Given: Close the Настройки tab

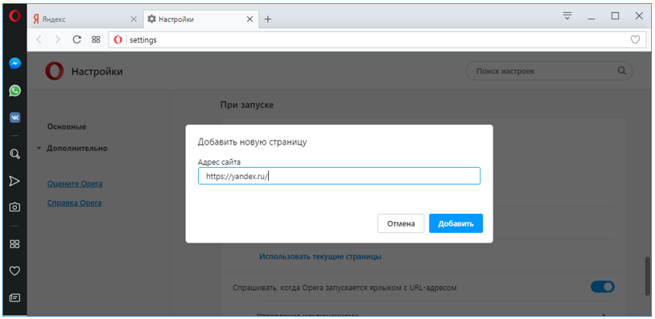Looking at the screenshot, I should [x=249, y=19].
